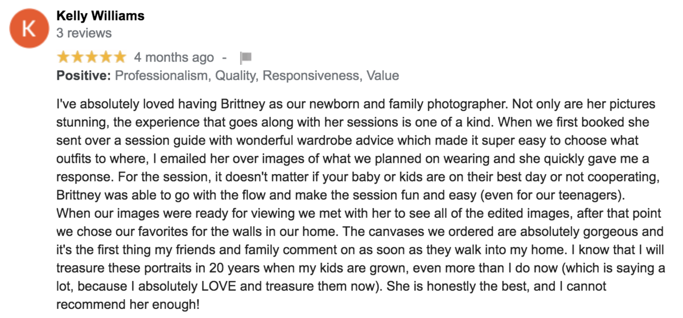683x318 pixels.
Task: Click the fifth gold rating star
Action: click(119, 57)
